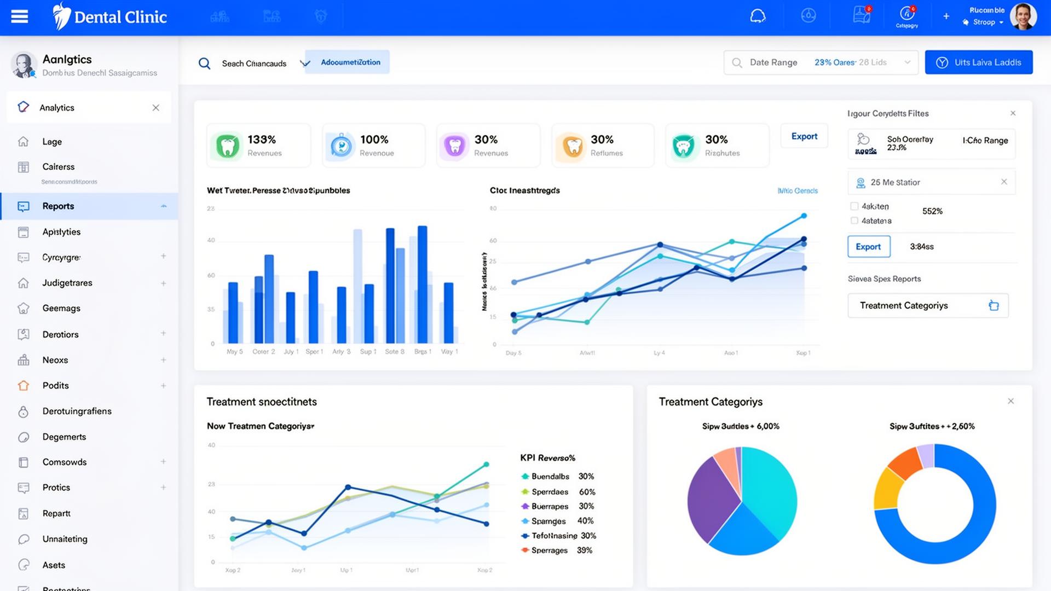Click the Podits sidebar home icon

(24, 386)
